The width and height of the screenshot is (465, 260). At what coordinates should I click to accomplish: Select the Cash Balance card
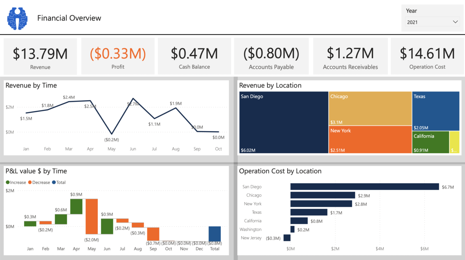coord(194,56)
